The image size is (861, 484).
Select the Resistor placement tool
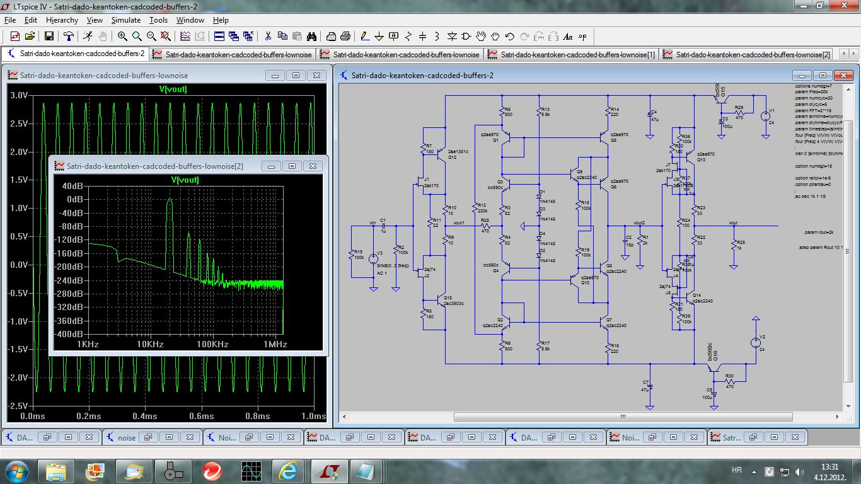408,36
